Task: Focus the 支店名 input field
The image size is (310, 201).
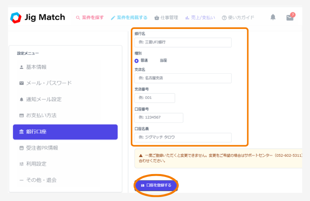Action: pyautogui.click(x=183, y=78)
